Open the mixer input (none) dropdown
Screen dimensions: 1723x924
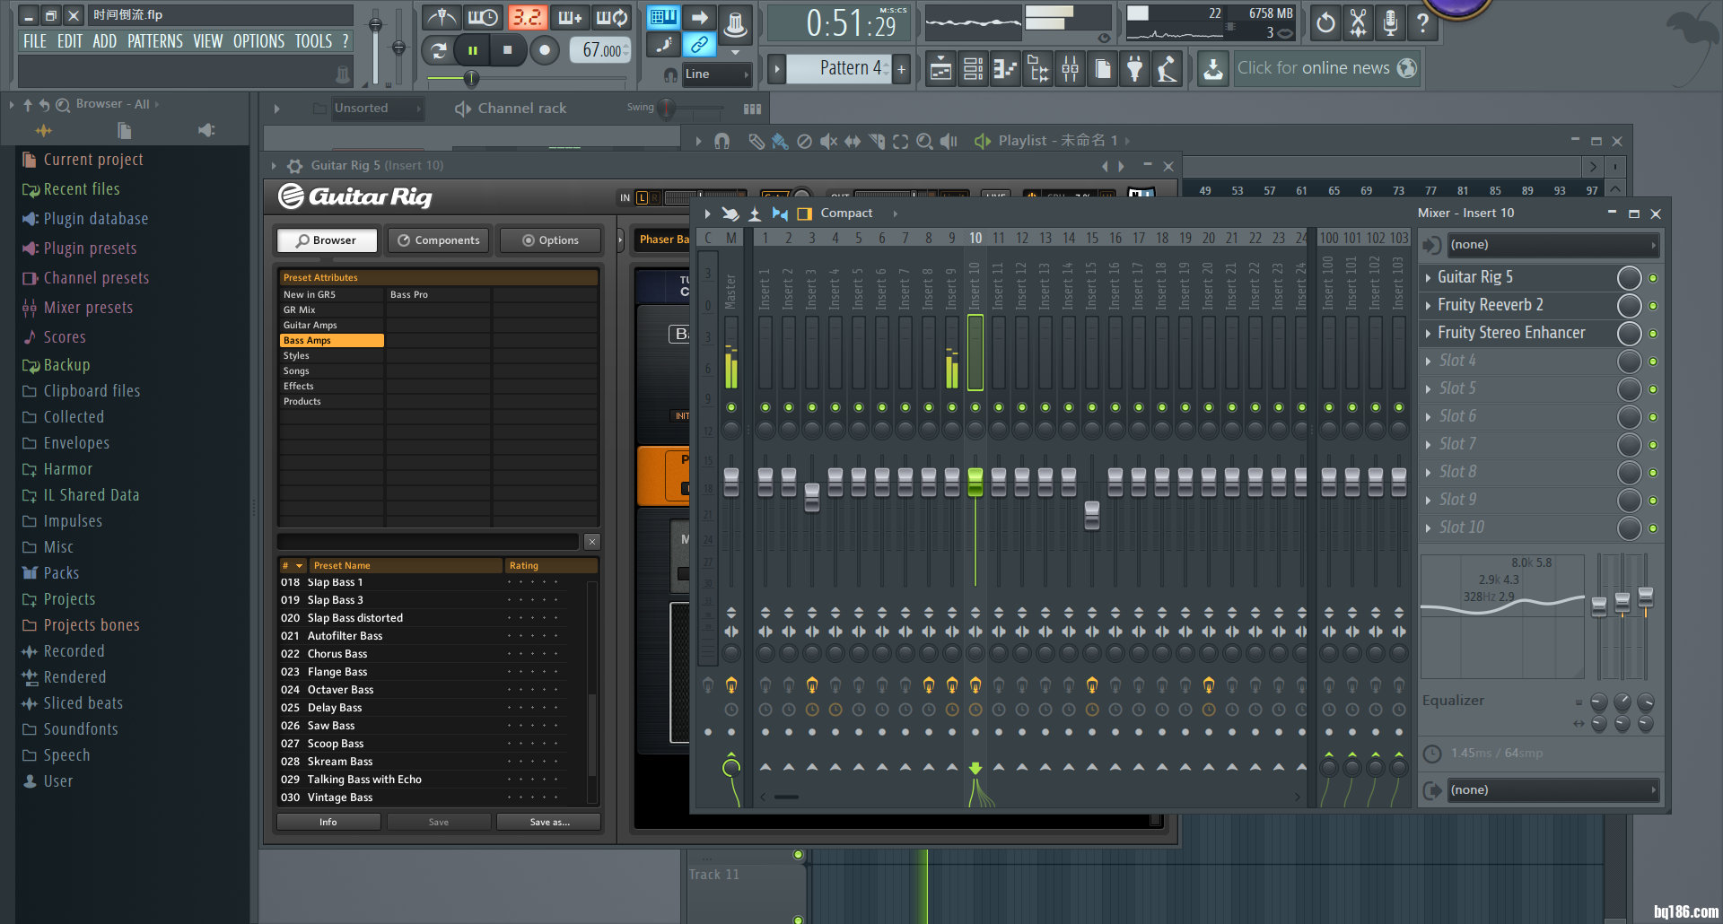(x=1553, y=245)
